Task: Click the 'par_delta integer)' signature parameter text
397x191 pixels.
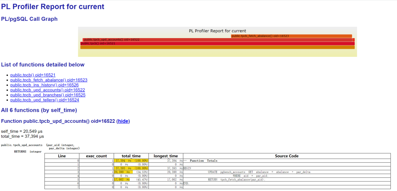Action: (x=64, y=148)
